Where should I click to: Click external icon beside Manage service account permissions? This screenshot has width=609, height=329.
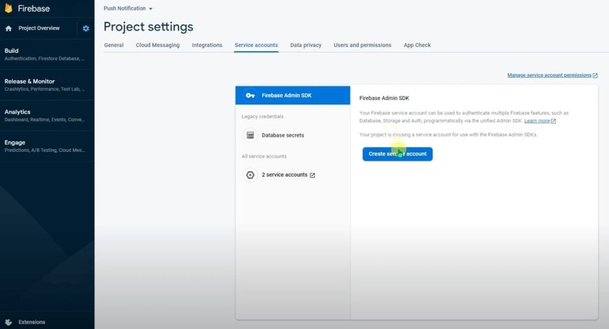click(x=595, y=75)
